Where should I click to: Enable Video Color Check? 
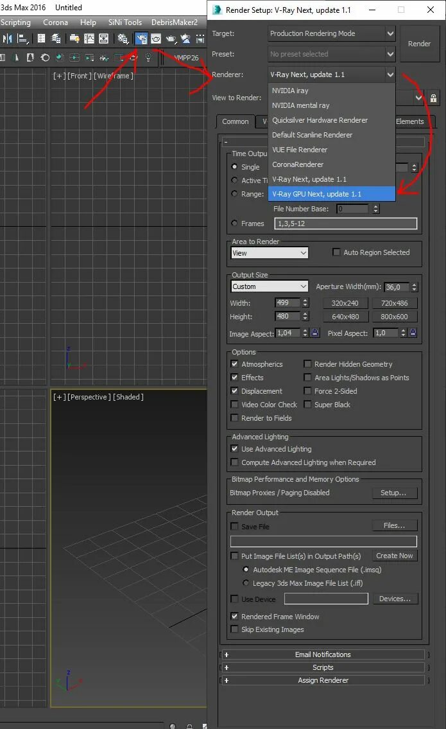coord(235,405)
